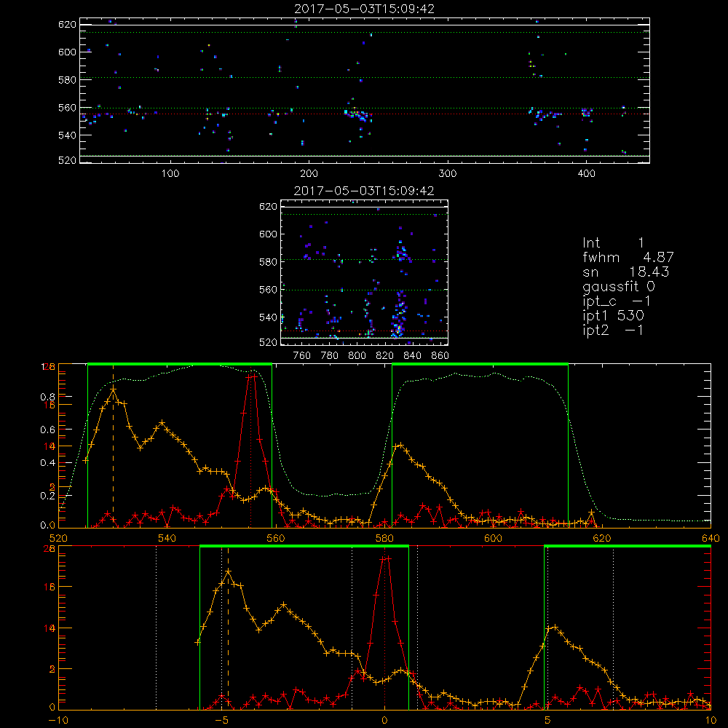Click x-axis label '860' on middle plot
Image resolution: width=728 pixels, height=728 pixels.
pos(440,356)
